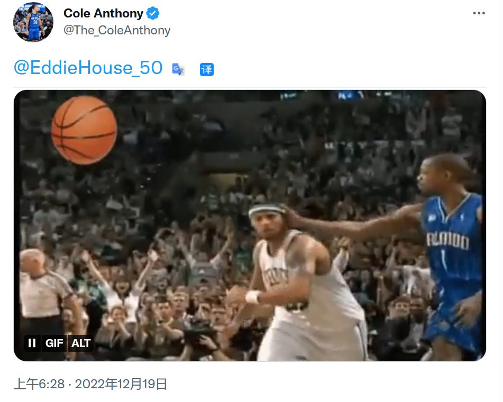The width and height of the screenshot is (503, 402).
Task: Show the ALT image description
Action: point(80,343)
